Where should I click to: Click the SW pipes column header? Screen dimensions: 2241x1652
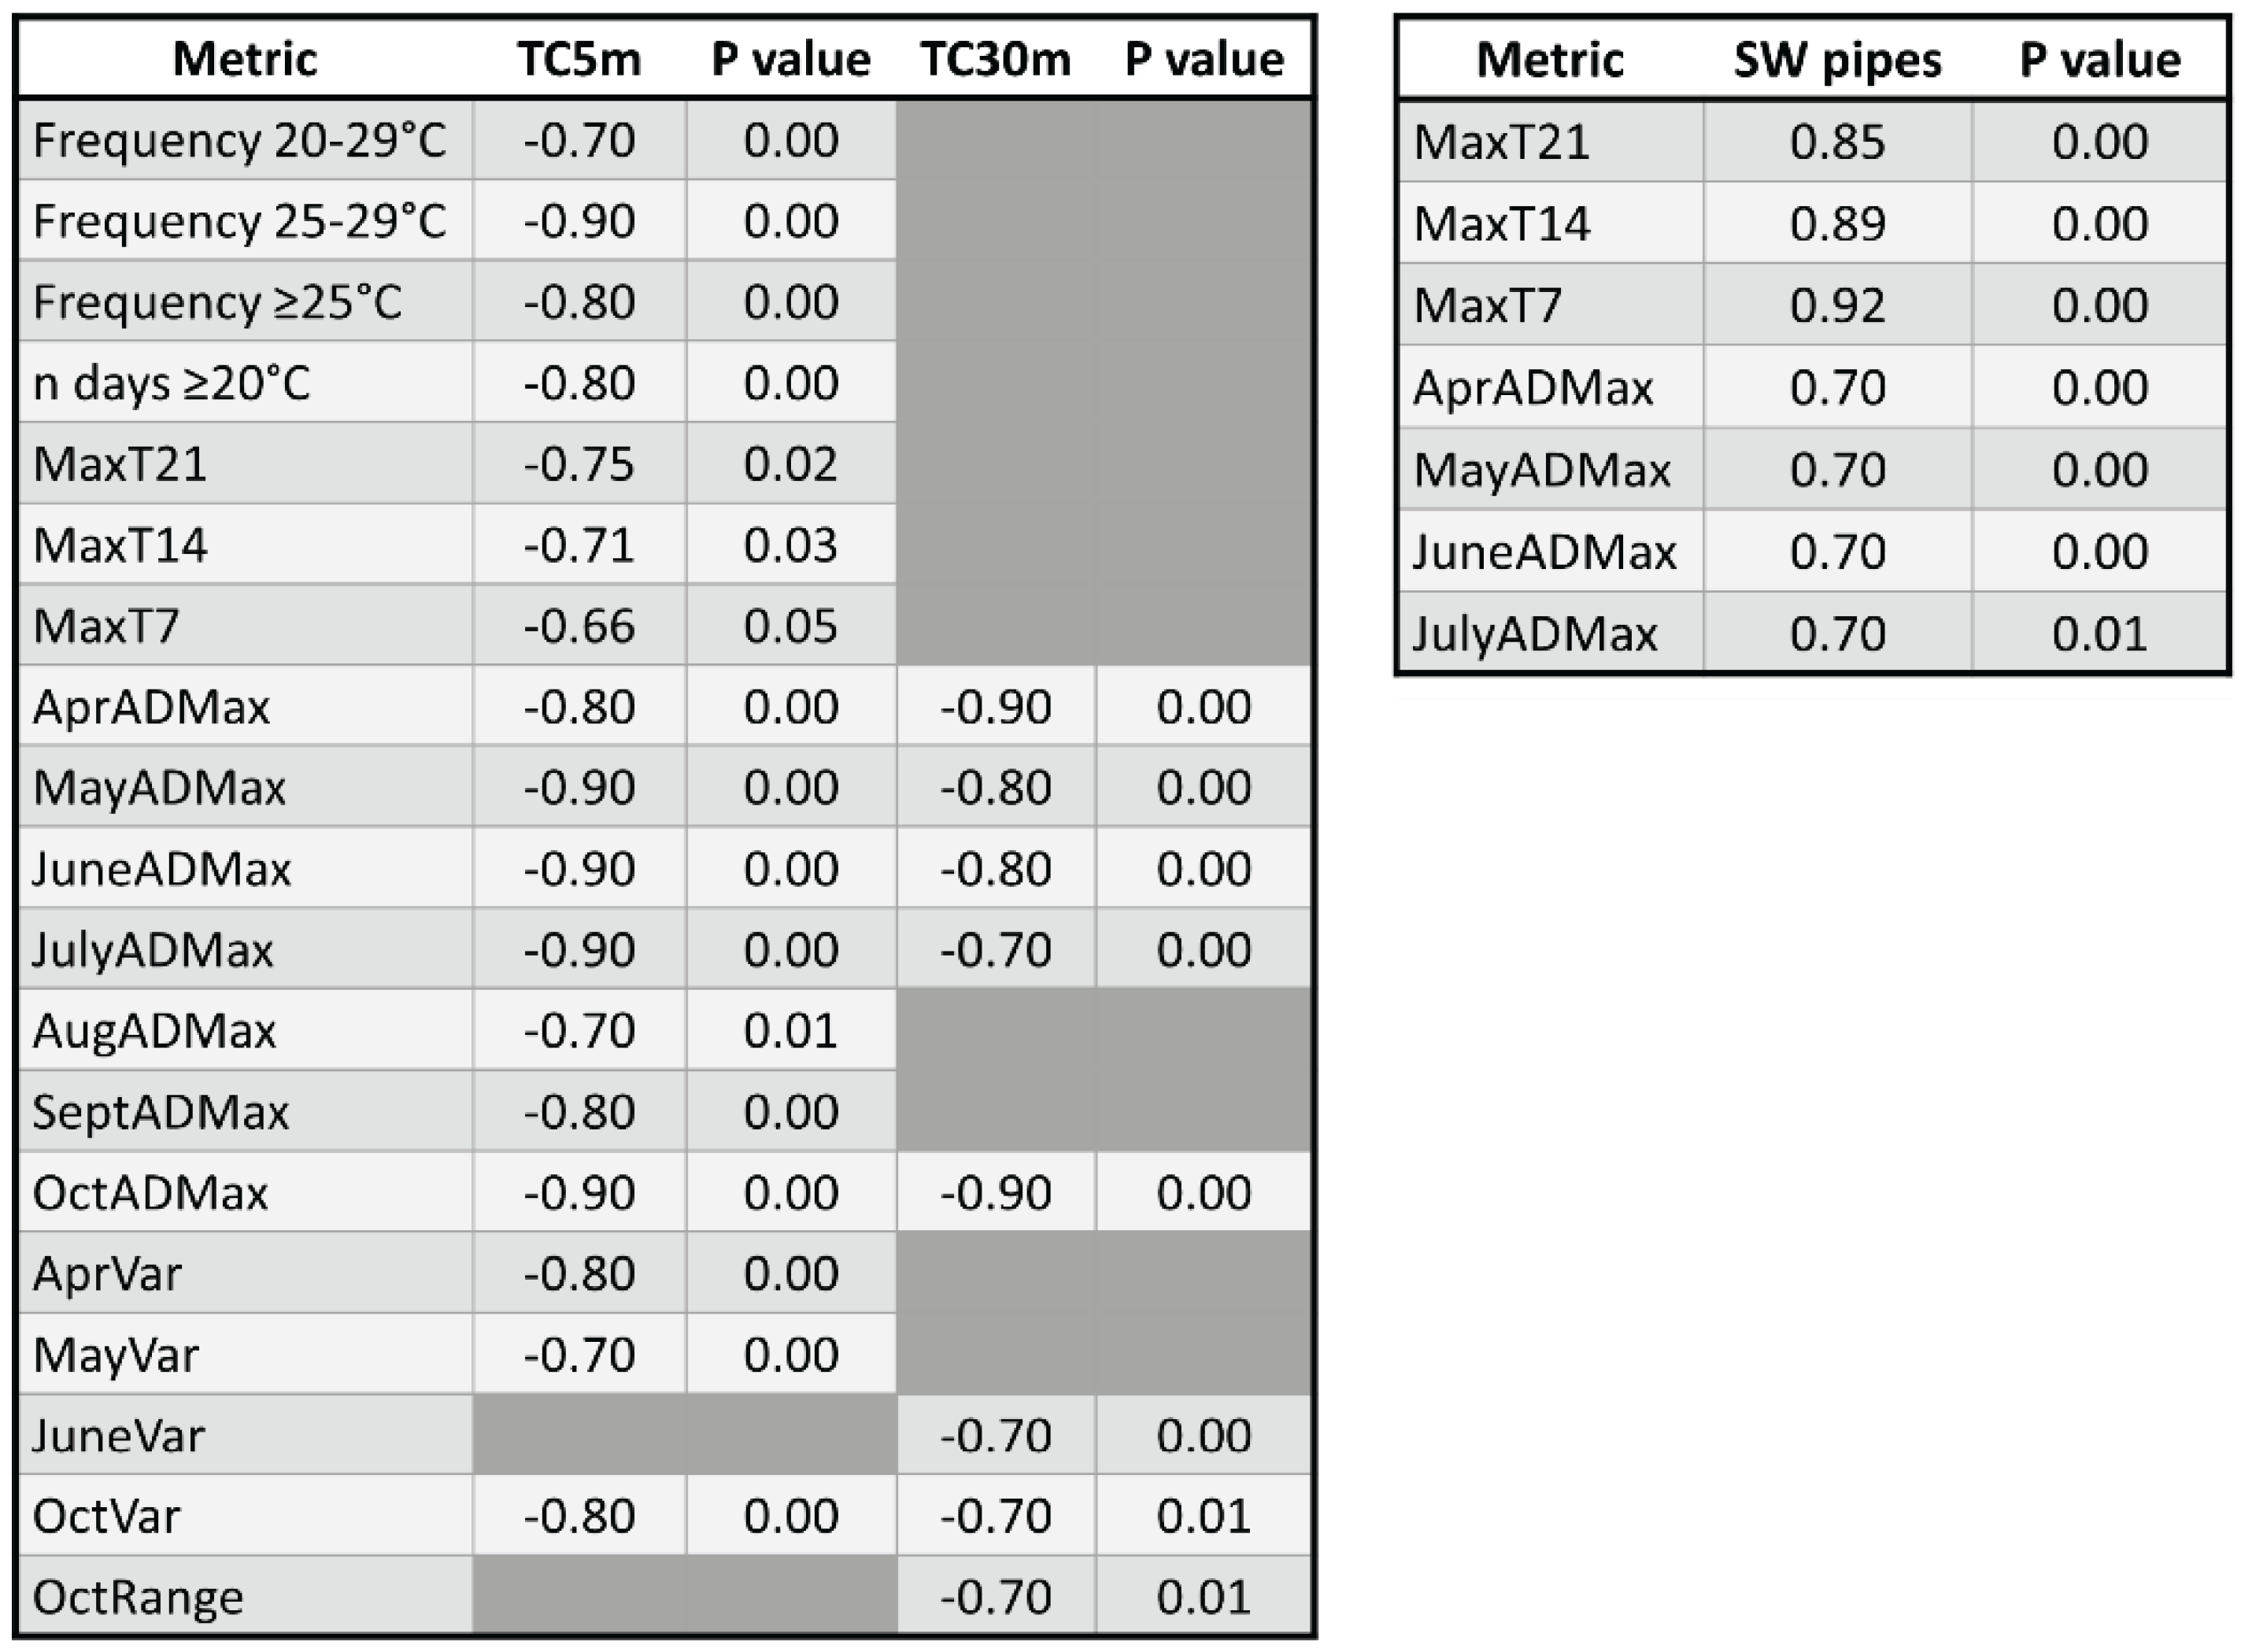click(x=1837, y=60)
